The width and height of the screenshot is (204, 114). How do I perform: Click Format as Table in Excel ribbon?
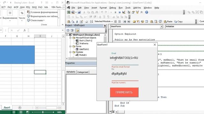[42, 16]
